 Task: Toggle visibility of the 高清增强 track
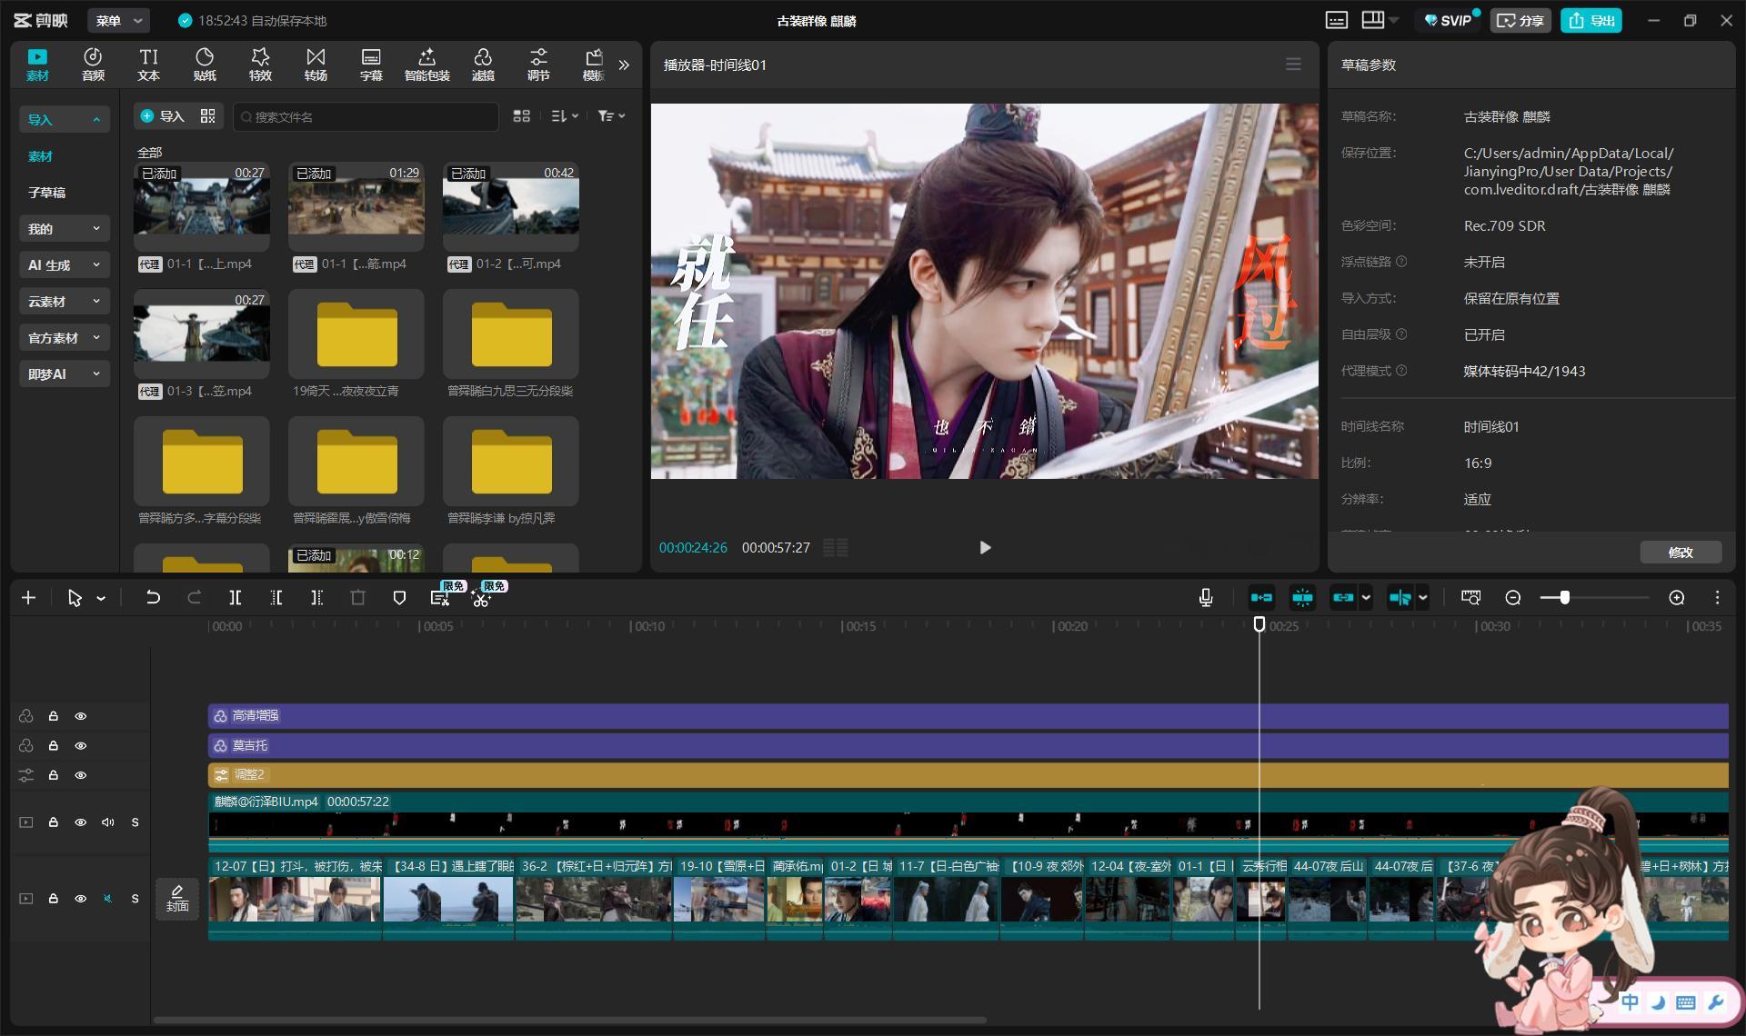tap(81, 716)
